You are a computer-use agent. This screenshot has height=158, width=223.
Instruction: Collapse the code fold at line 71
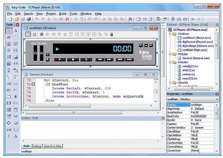pyautogui.click(x=33, y=84)
